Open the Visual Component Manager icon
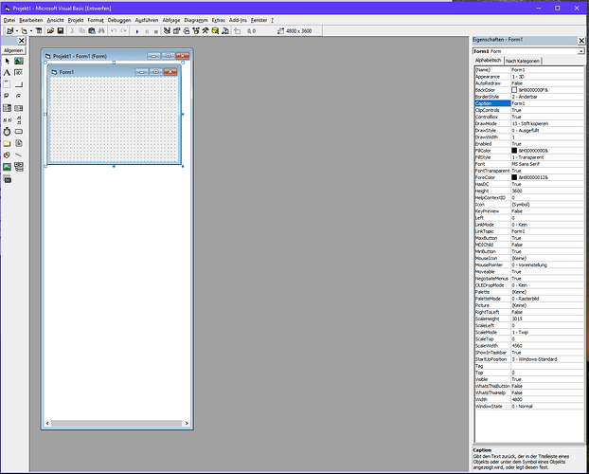Viewport: 589px width, 474px height. tap(225, 31)
